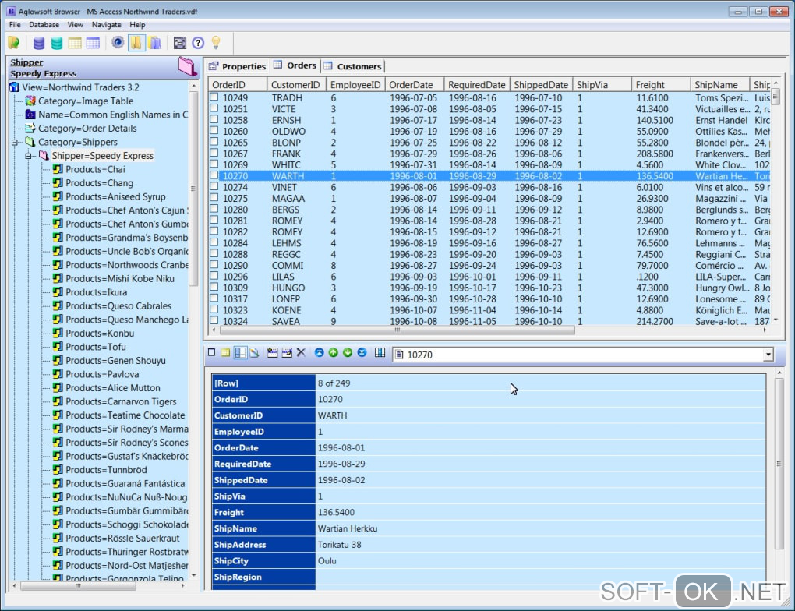The image size is (795, 611).
Task: Go to previous record with green up arrow
Action: point(334,353)
